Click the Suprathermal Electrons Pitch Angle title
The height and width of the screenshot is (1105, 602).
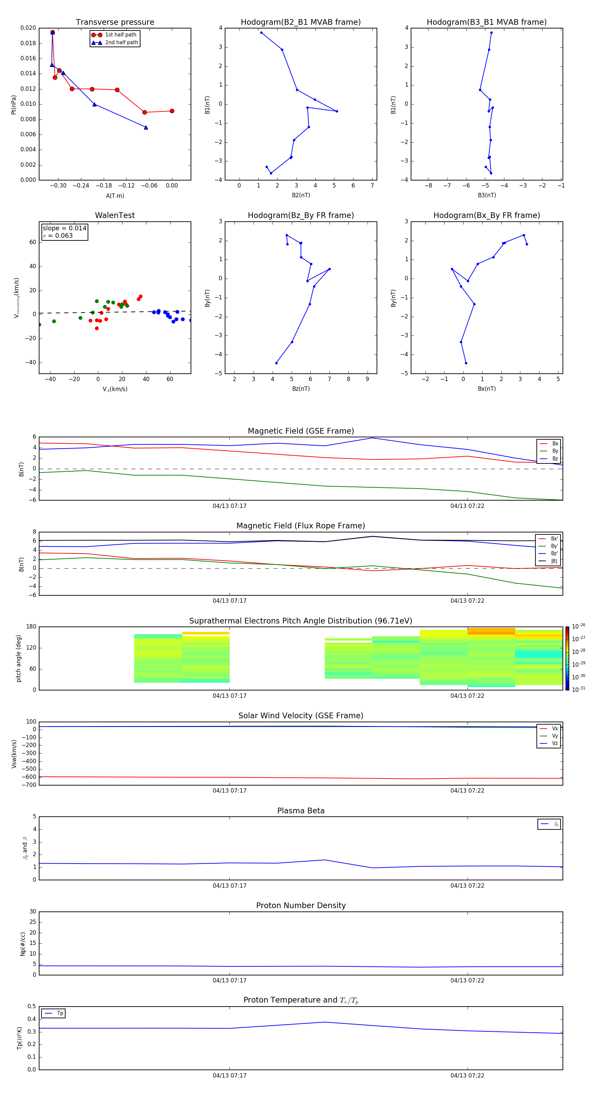pos(301,621)
